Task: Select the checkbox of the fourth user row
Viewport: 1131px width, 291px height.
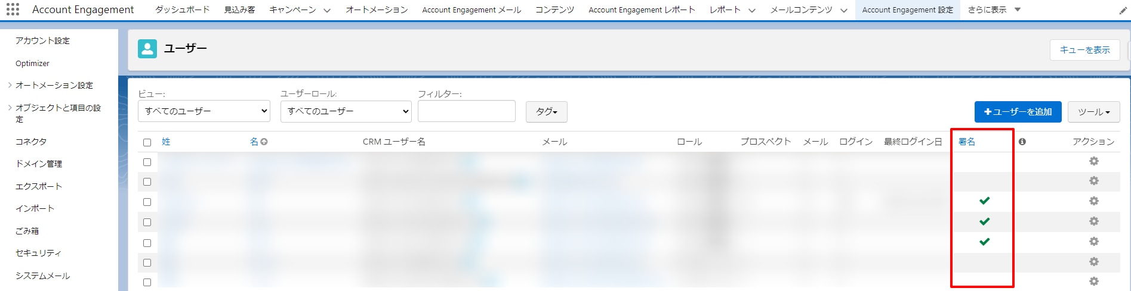Action: click(x=147, y=222)
